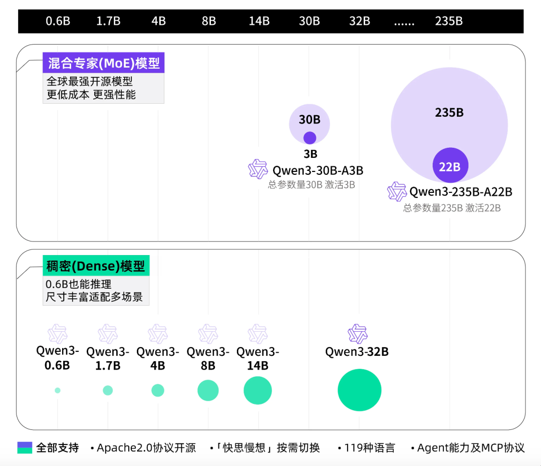Image resolution: width=541 pixels, height=466 pixels.
Task: Select the text "0.6B也能推理"
Action: [x=79, y=284]
